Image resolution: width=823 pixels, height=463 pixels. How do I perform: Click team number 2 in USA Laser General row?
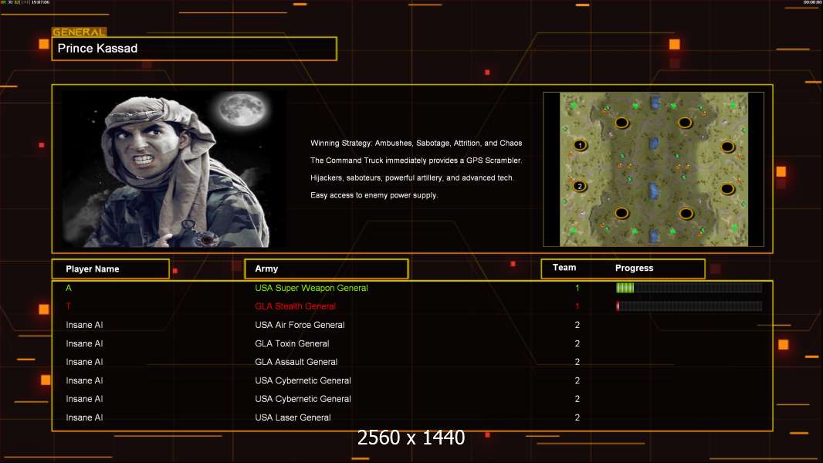577,417
